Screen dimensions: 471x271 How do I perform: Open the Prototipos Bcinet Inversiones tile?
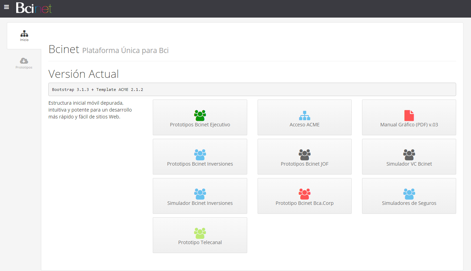[200, 157]
